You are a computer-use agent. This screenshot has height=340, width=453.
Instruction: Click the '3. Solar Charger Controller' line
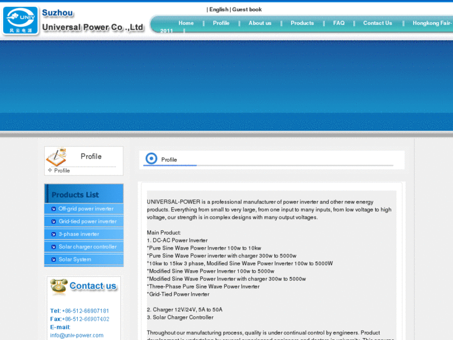(x=180, y=318)
